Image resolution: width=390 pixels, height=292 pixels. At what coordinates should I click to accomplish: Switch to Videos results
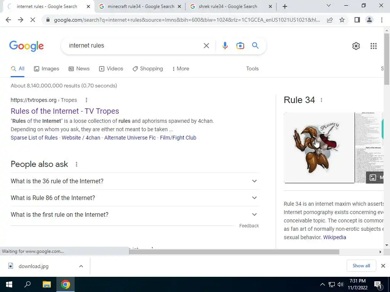(111, 69)
